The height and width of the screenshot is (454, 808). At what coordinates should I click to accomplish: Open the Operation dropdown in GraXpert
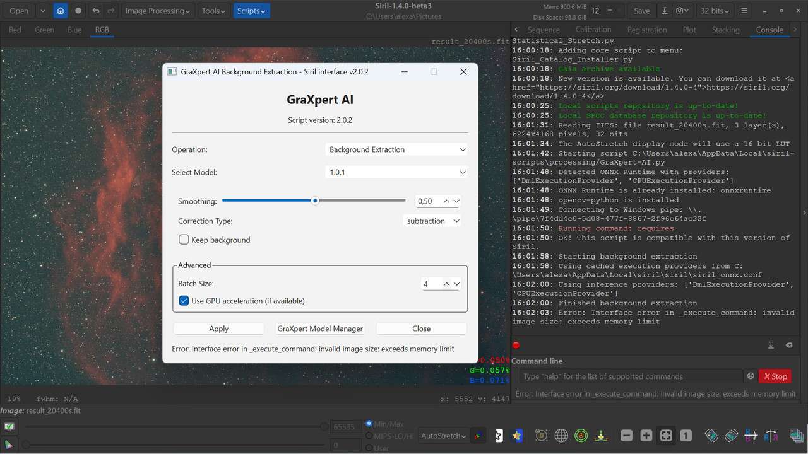396,149
